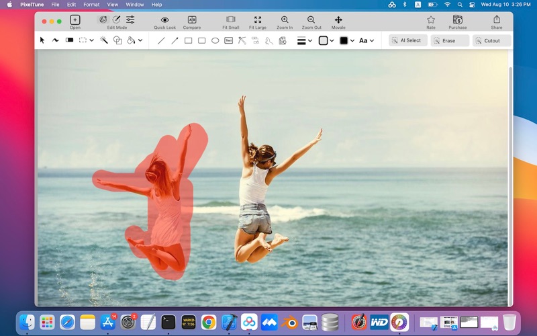Choose the freehand squiggle draw tool

tap(55, 40)
